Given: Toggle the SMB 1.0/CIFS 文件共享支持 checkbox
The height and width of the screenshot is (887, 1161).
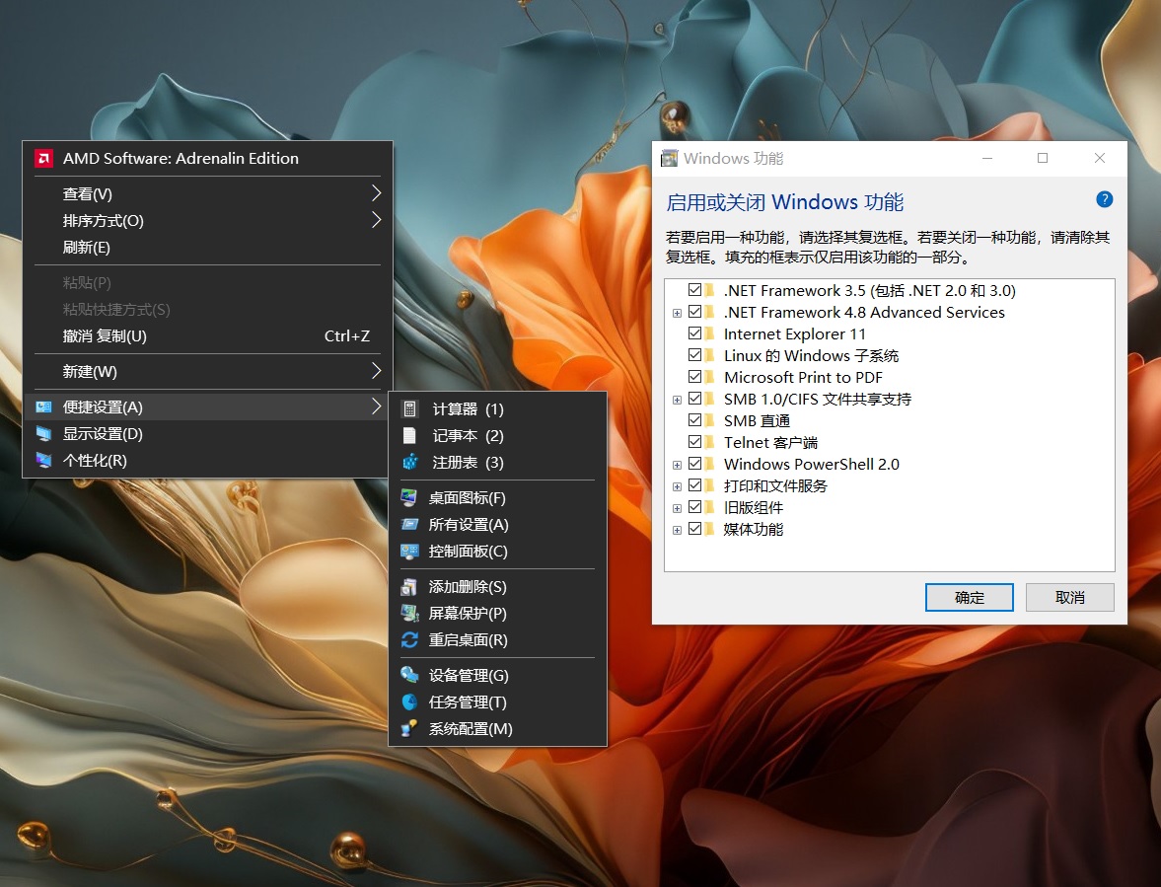Looking at the screenshot, I should tap(694, 399).
